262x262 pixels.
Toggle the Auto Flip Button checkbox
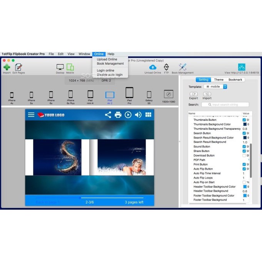[244, 169]
